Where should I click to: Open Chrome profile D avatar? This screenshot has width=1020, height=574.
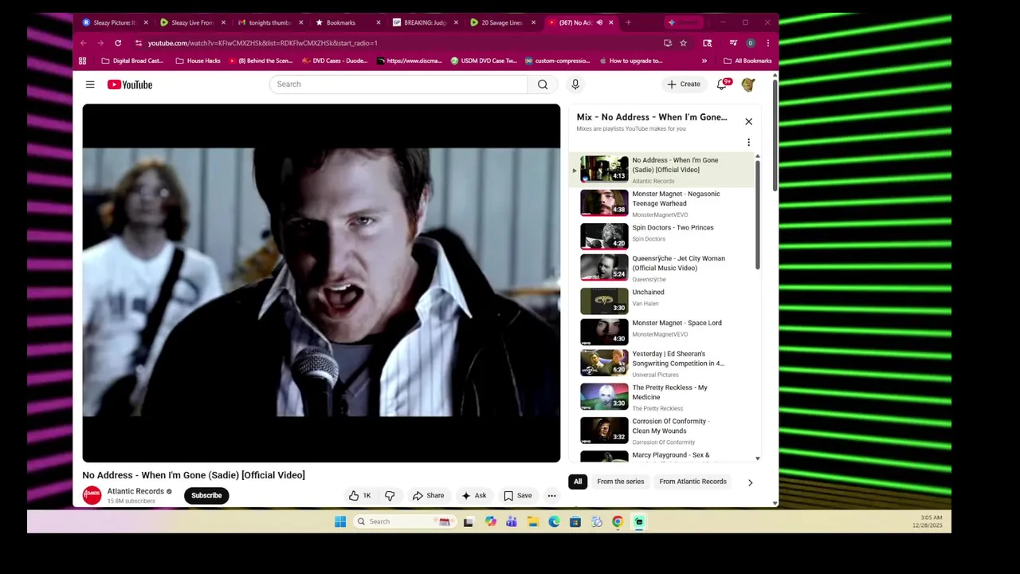click(x=751, y=43)
